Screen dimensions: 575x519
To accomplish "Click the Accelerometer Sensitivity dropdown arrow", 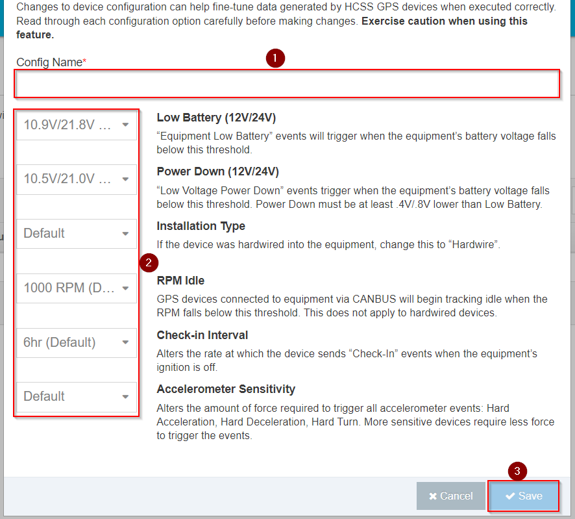I will click(x=127, y=396).
